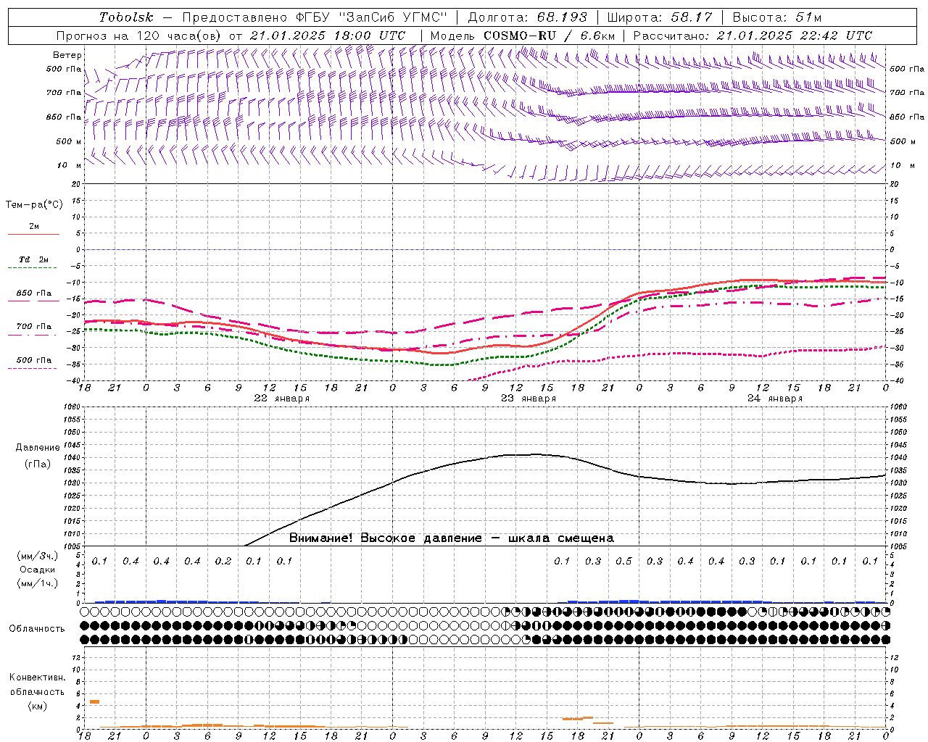Click the 24 января date label
Screen dimensions: 928x742
pos(775,399)
